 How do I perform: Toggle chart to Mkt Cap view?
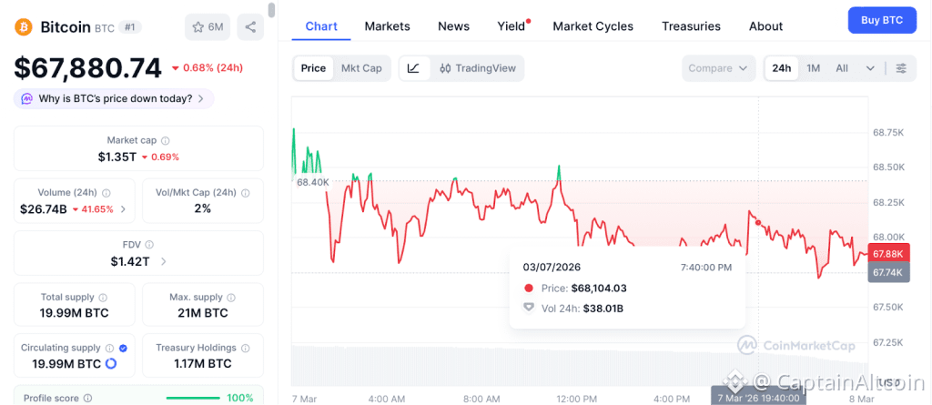tap(361, 68)
